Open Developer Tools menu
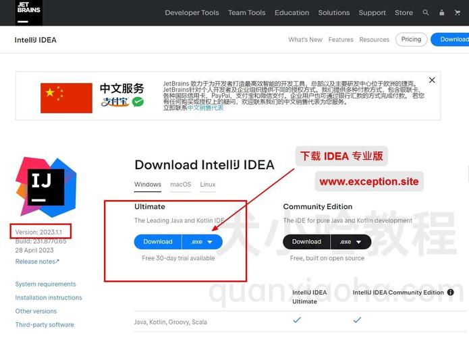469x337 pixels. tap(192, 13)
